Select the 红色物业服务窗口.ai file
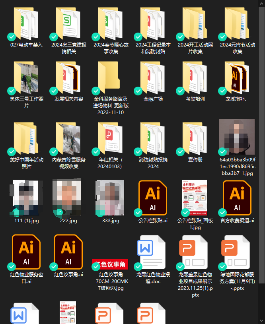The width and height of the screenshot is (265, 324). (x=26, y=252)
